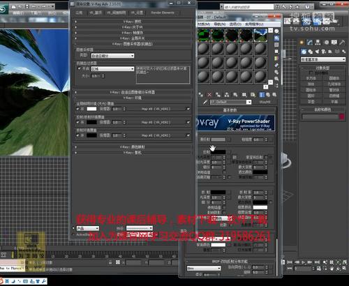
Task: Click the VRayMtl material type button
Action: point(265,102)
